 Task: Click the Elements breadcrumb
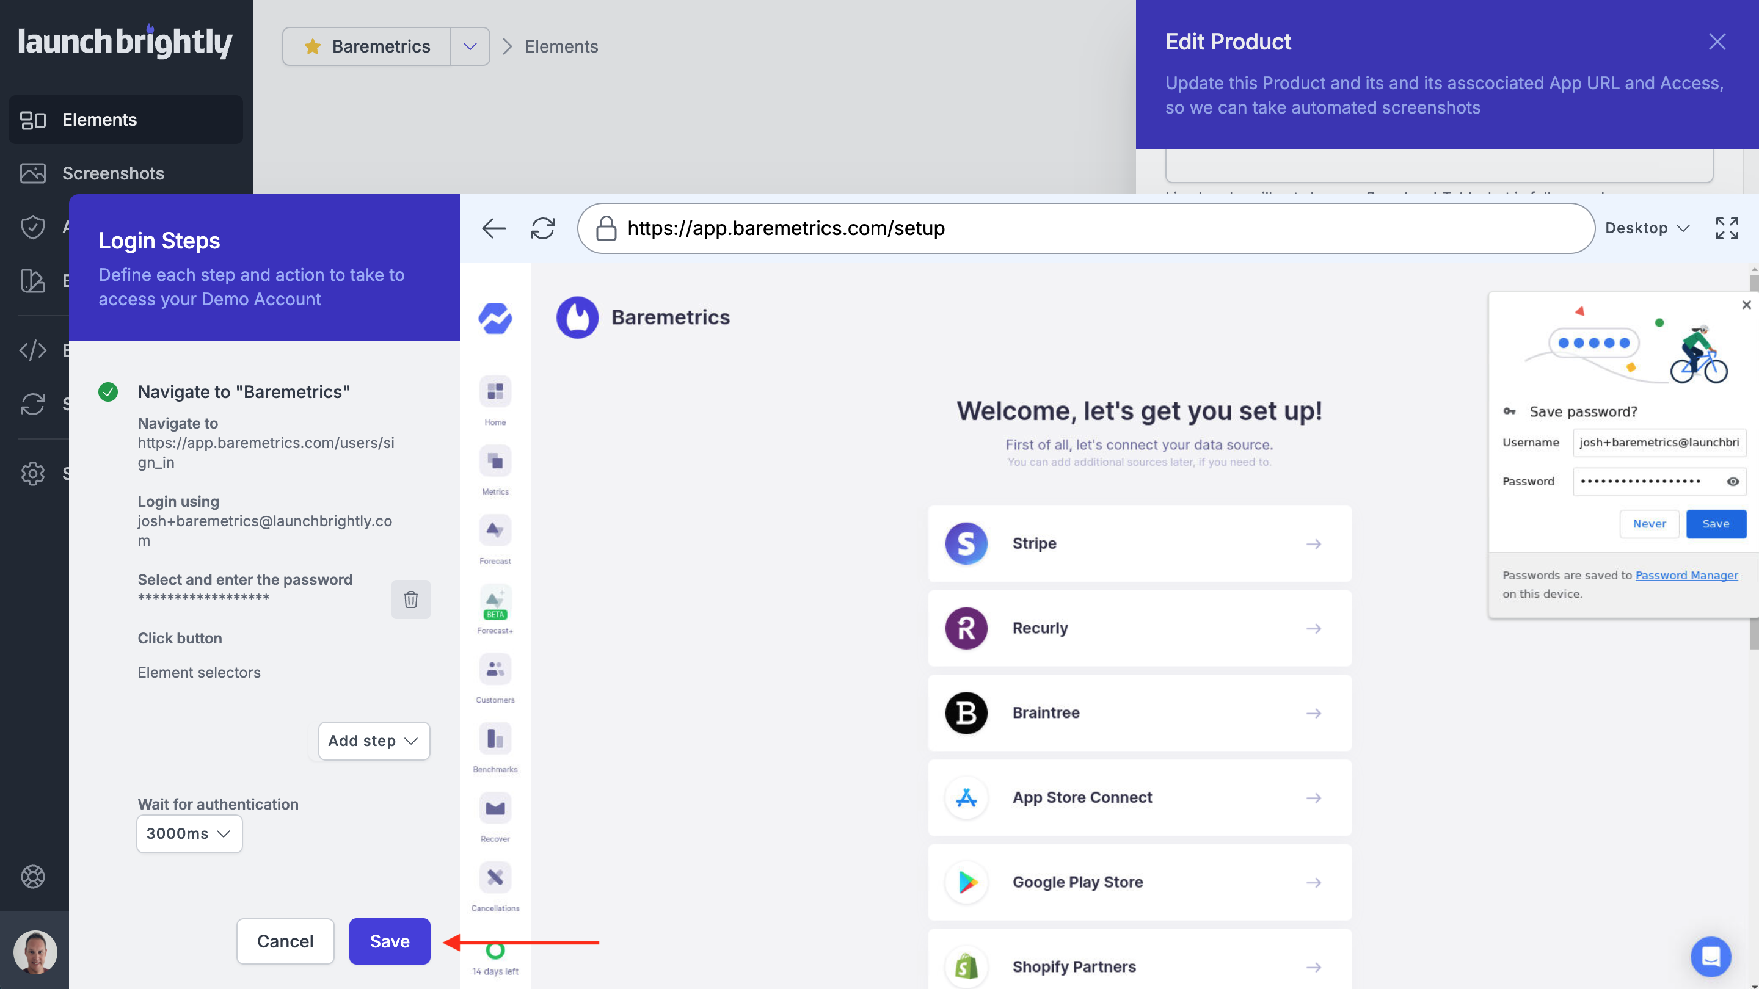coord(561,46)
